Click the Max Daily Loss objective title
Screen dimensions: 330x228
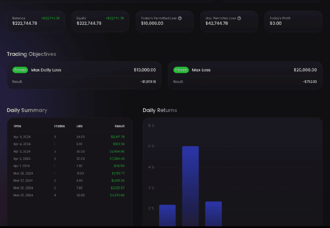point(46,70)
